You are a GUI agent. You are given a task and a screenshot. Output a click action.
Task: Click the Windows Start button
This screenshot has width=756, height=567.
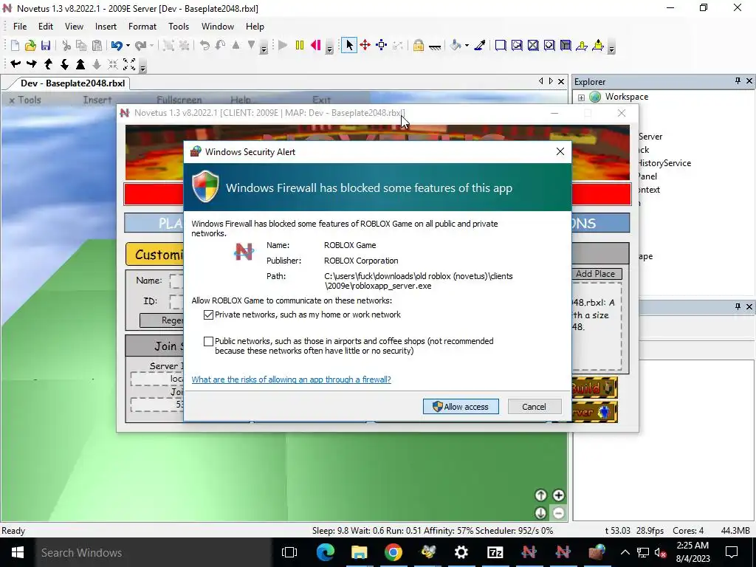pyautogui.click(x=17, y=552)
